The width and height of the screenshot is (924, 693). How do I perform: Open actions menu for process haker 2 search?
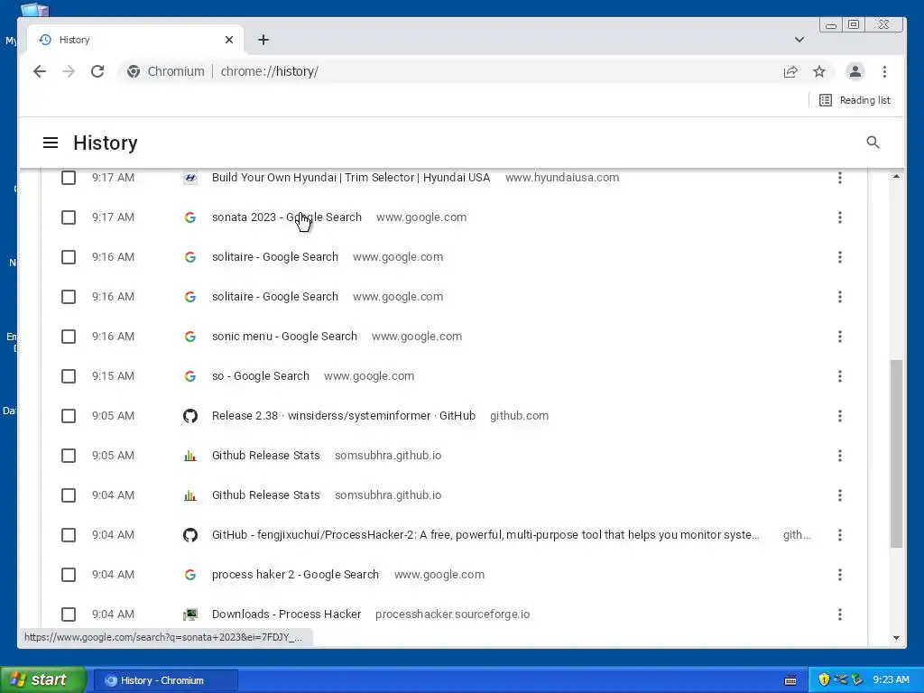(840, 575)
